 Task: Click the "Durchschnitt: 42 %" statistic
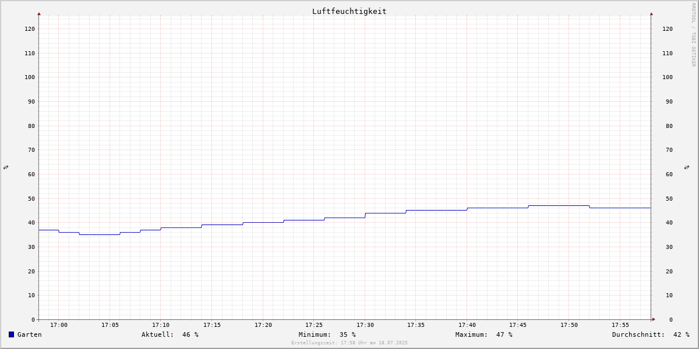(x=651, y=334)
